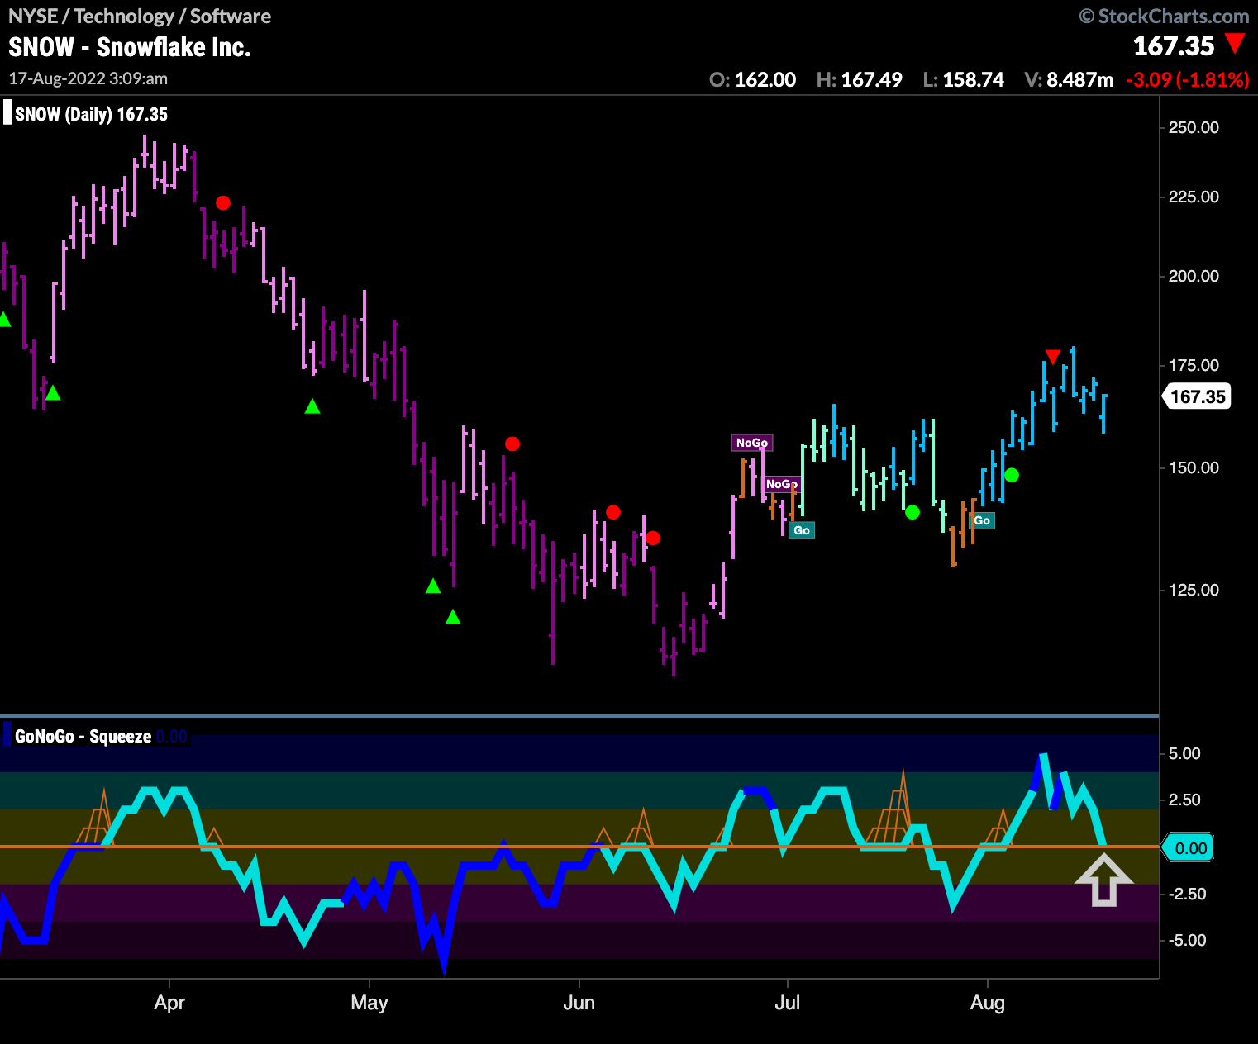Click the Jul label on the date axis
This screenshot has width=1258, height=1044.
pos(788,1003)
